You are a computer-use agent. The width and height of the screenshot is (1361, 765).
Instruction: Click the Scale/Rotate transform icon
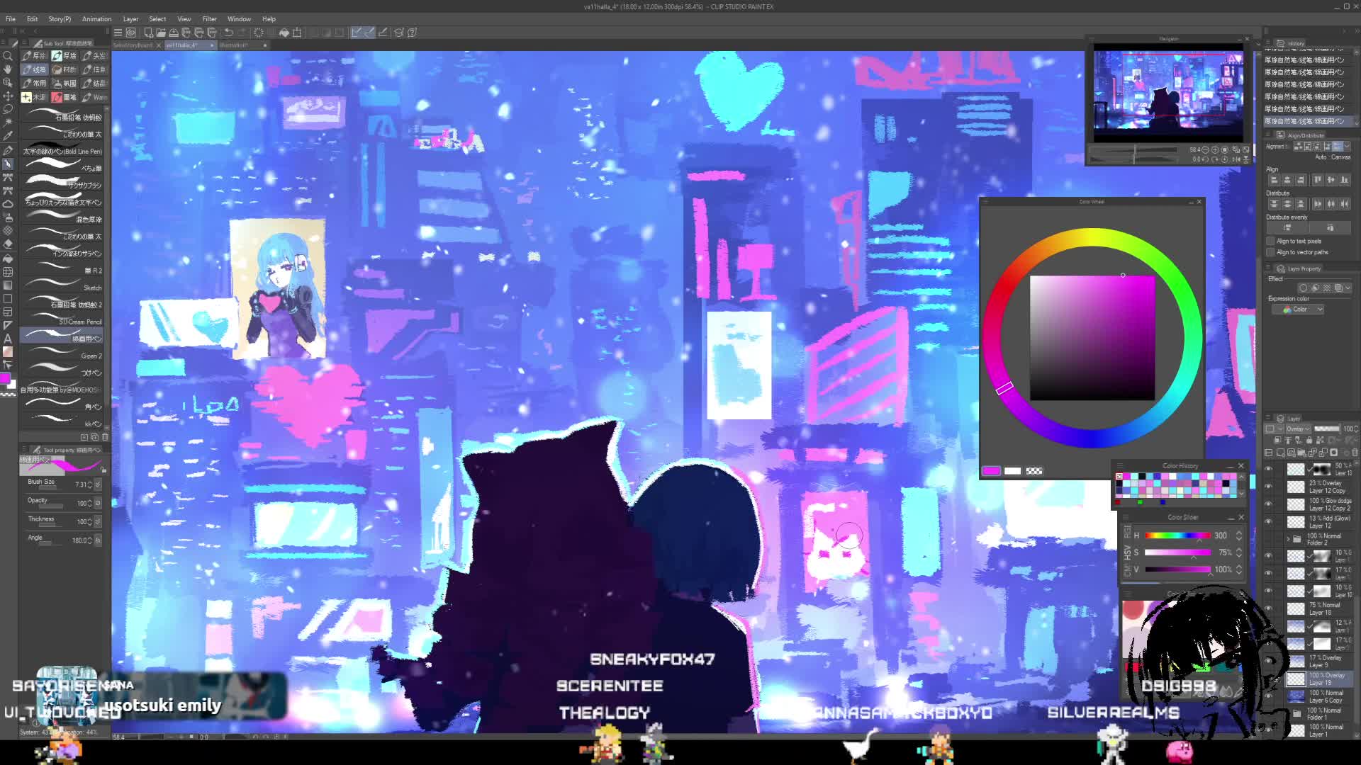(297, 33)
